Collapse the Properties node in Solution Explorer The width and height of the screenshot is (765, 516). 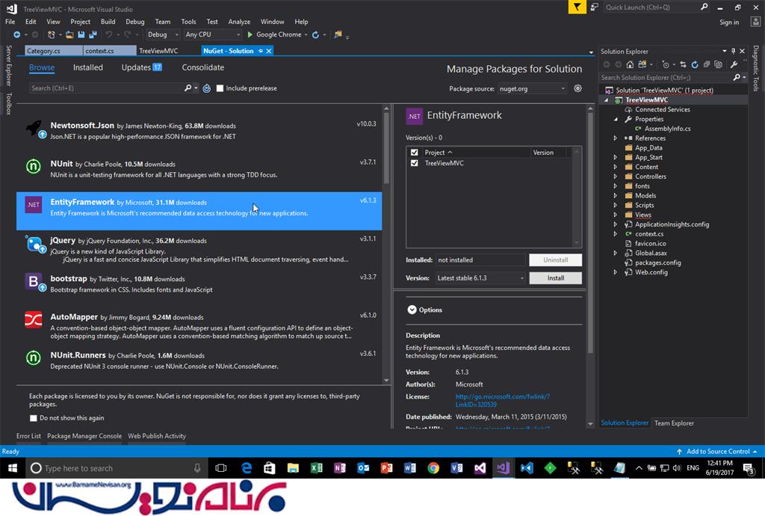pyautogui.click(x=616, y=119)
